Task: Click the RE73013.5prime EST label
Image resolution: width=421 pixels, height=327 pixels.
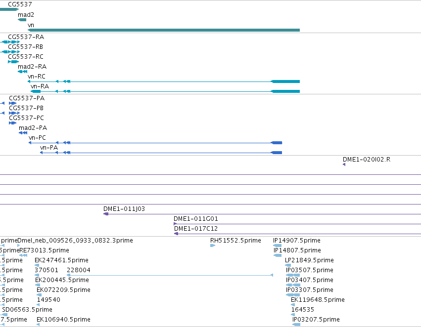Action: pos(45,250)
